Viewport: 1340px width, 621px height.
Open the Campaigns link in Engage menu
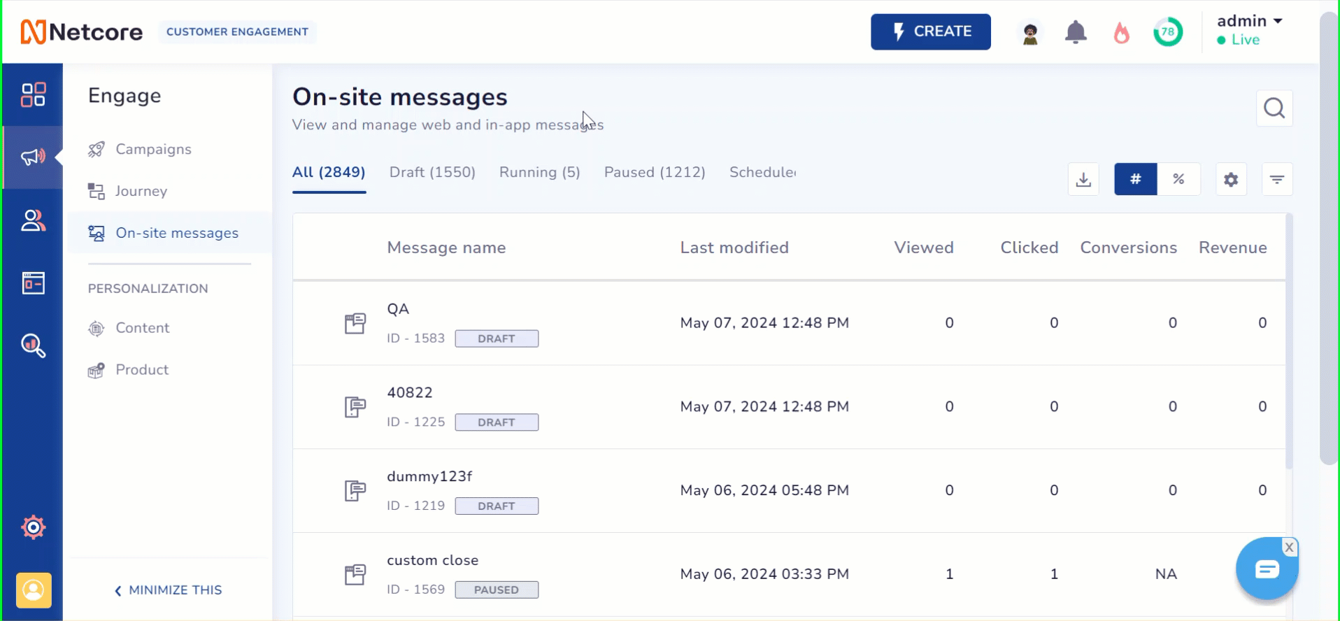click(153, 150)
